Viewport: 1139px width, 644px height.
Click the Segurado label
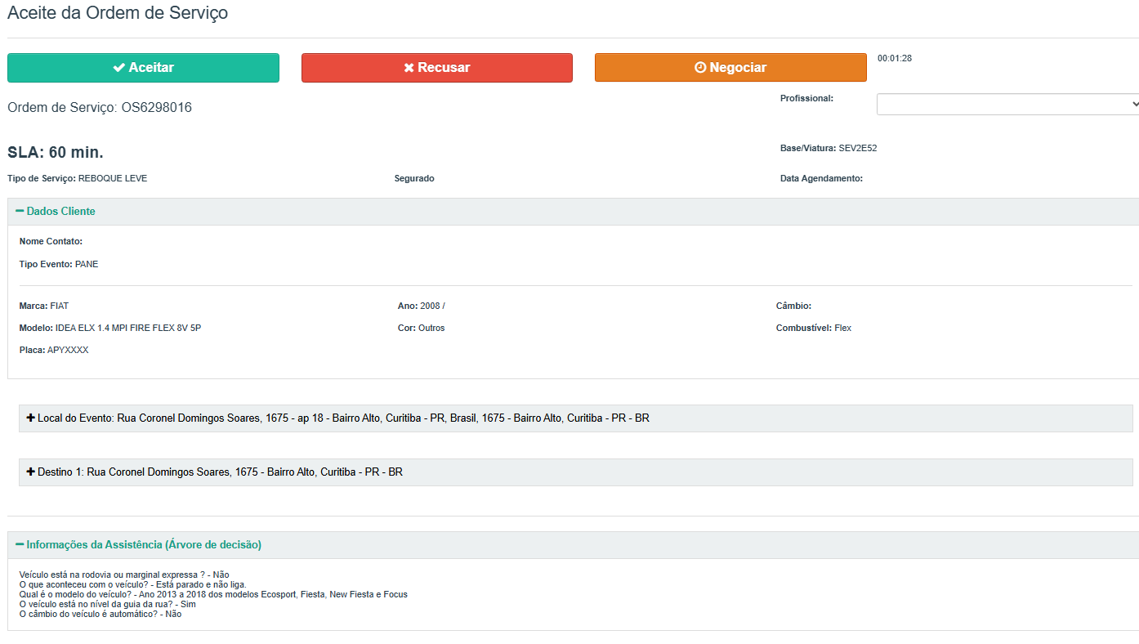pos(414,178)
